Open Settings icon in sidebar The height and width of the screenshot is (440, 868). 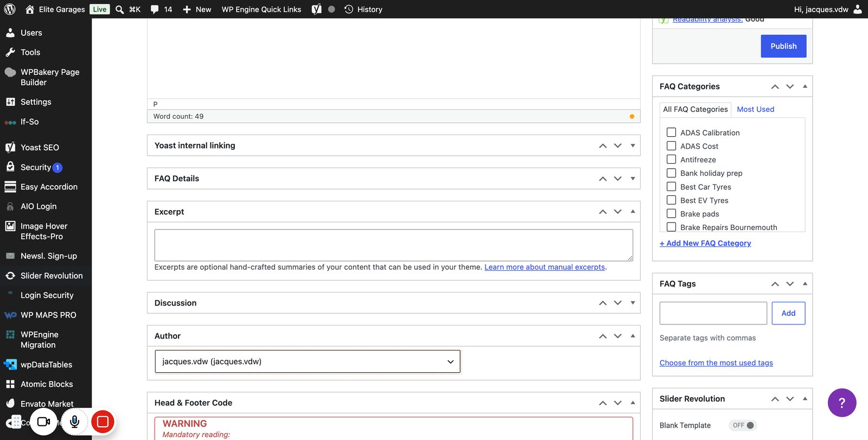pos(10,102)
